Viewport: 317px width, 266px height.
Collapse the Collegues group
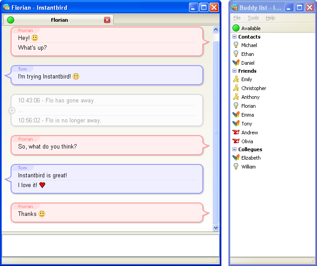click(234, 149)
